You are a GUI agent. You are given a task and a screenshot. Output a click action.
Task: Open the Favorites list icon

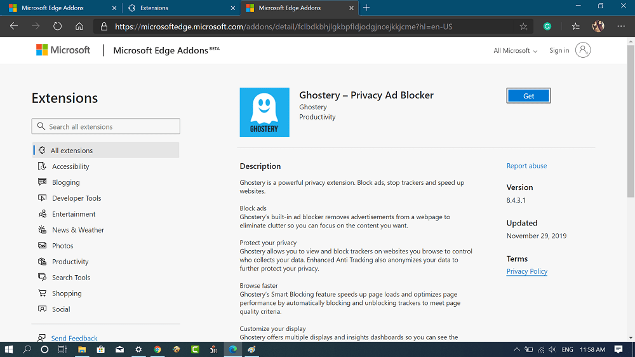575,26
